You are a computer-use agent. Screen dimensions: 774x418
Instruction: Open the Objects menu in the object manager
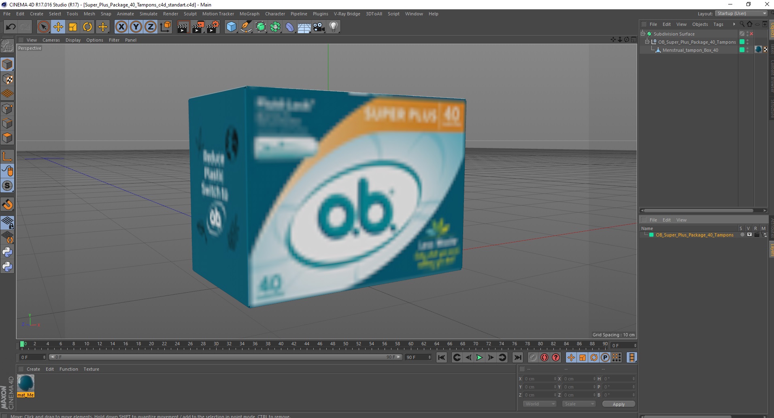[700, 24]
